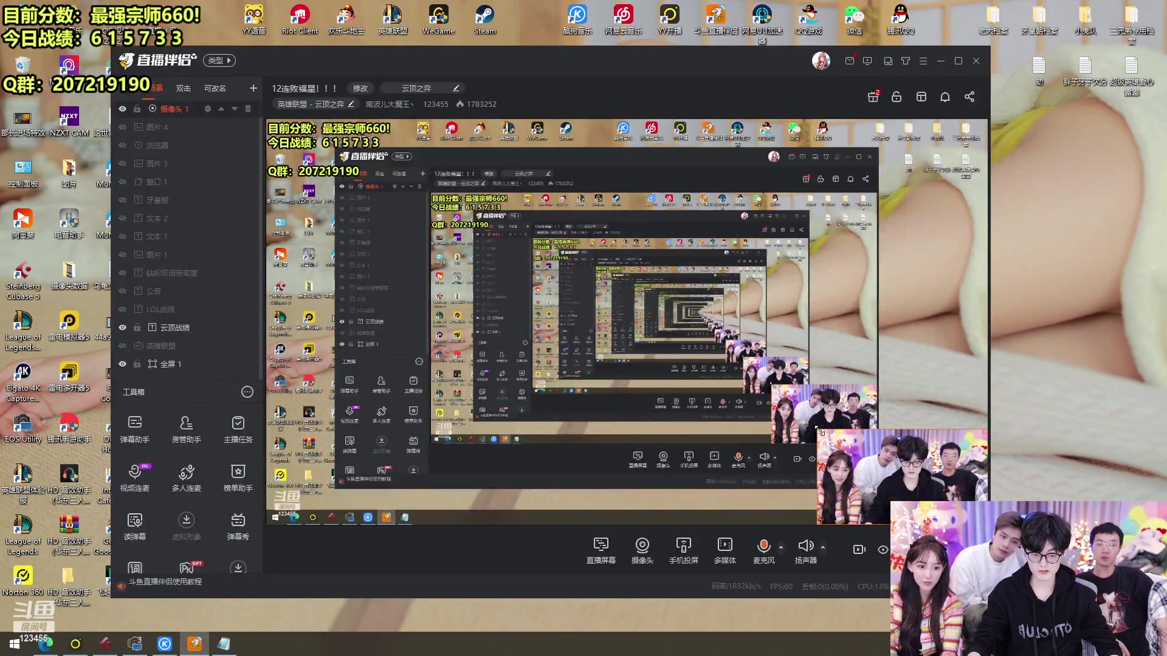The image size is (1167, 656).
Task: Switch to the 双击 scene tab
Action: (184, 88)
